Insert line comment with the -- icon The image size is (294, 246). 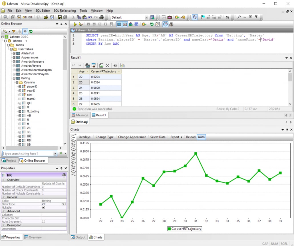pyautogui.click(x=245, y=17)
